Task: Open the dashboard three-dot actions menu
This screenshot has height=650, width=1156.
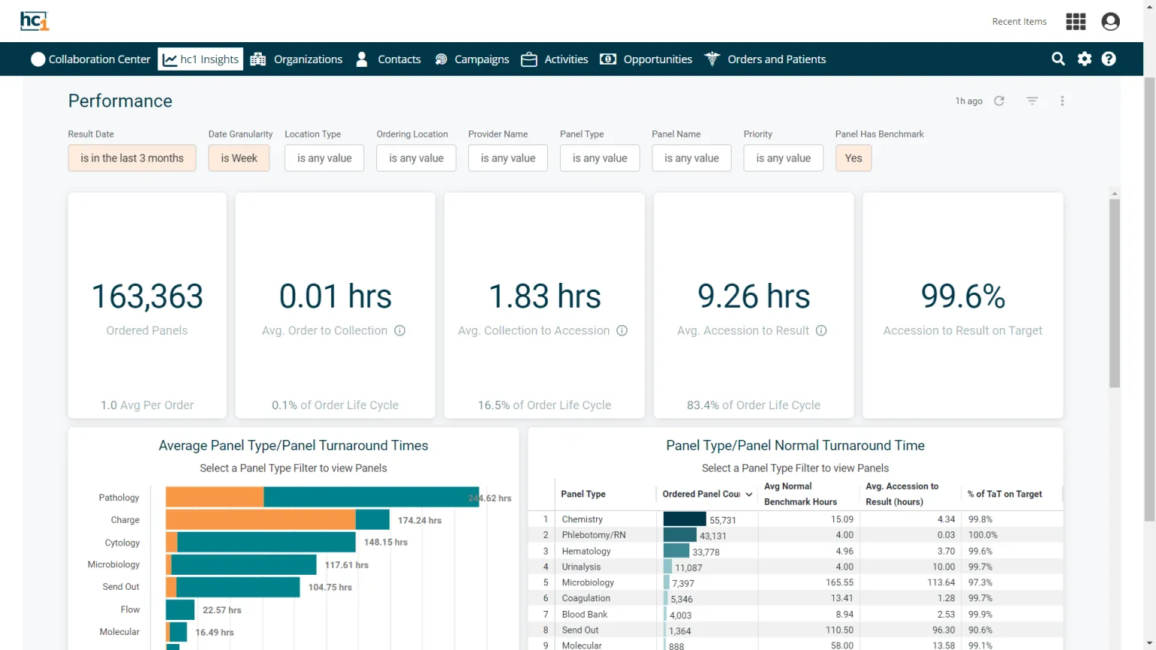Action: point(1062,101)
